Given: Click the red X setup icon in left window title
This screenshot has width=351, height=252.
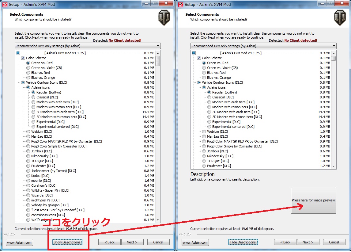Looking at the screenshot, I should pos(5,5).
